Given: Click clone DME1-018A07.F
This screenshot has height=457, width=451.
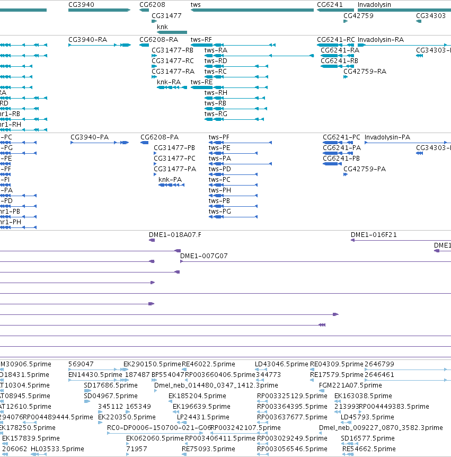Looking at the screenshot, I should point(152,240).
